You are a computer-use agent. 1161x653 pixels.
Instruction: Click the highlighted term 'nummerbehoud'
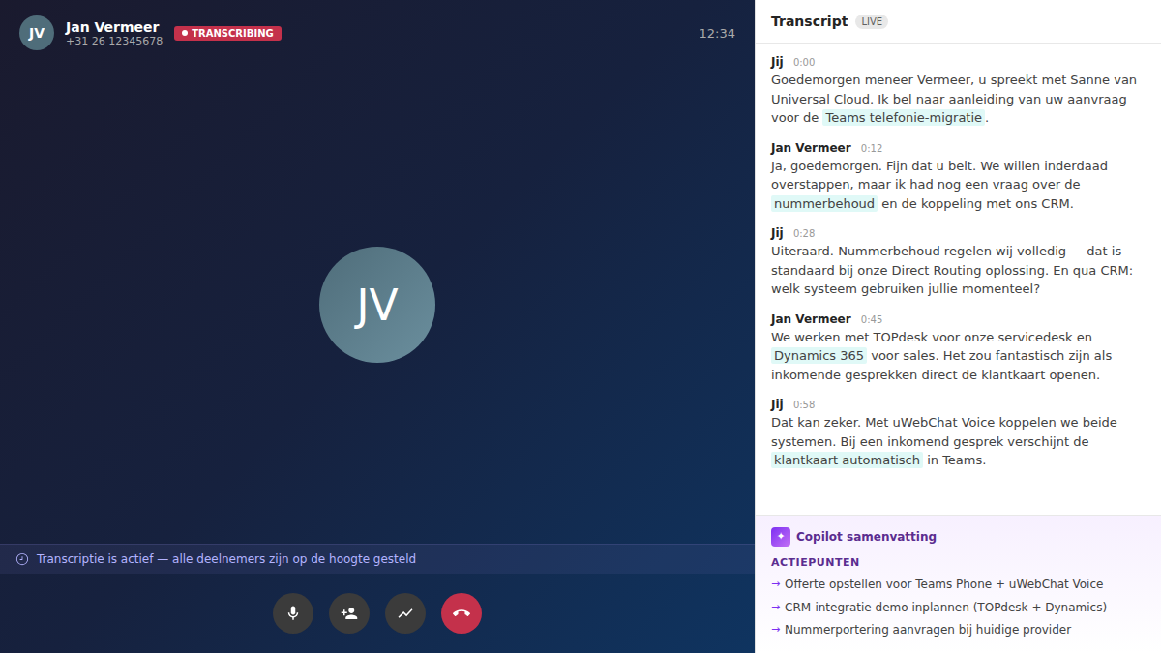coord(823,203)
